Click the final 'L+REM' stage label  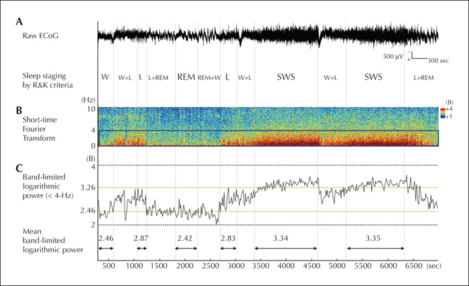(423, 78)
